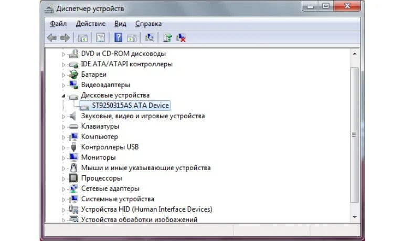Open the Действие menu
This screenshot has width=403, height=241.
90,24
